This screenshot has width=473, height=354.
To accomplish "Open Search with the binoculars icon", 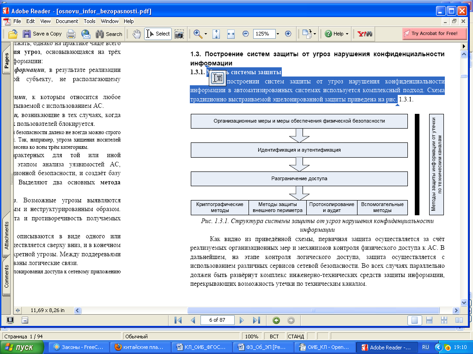I will click(x=109, y=34).
